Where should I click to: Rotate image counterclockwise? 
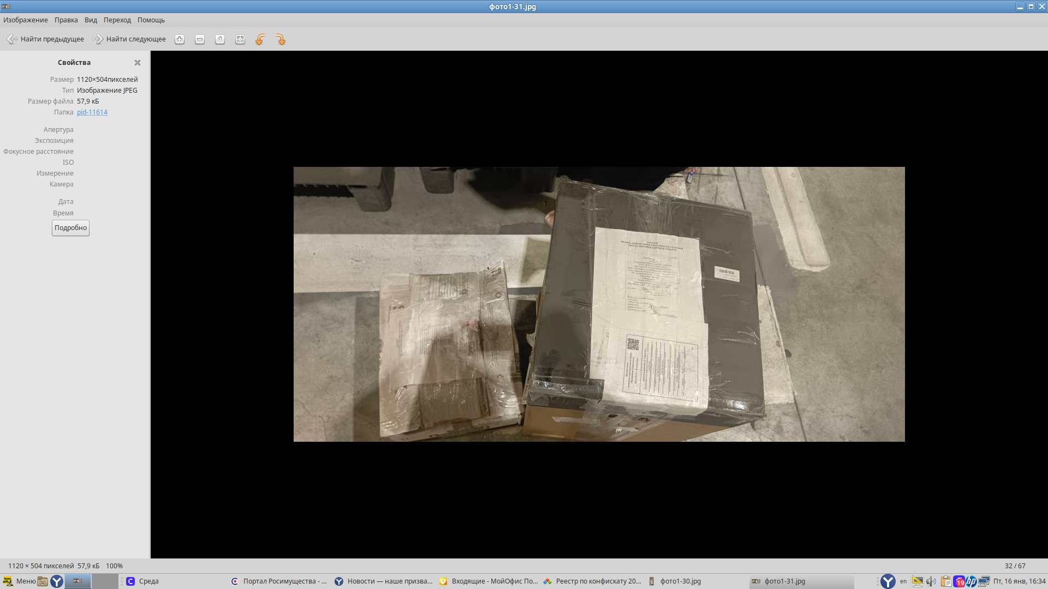tap(260, 39)
